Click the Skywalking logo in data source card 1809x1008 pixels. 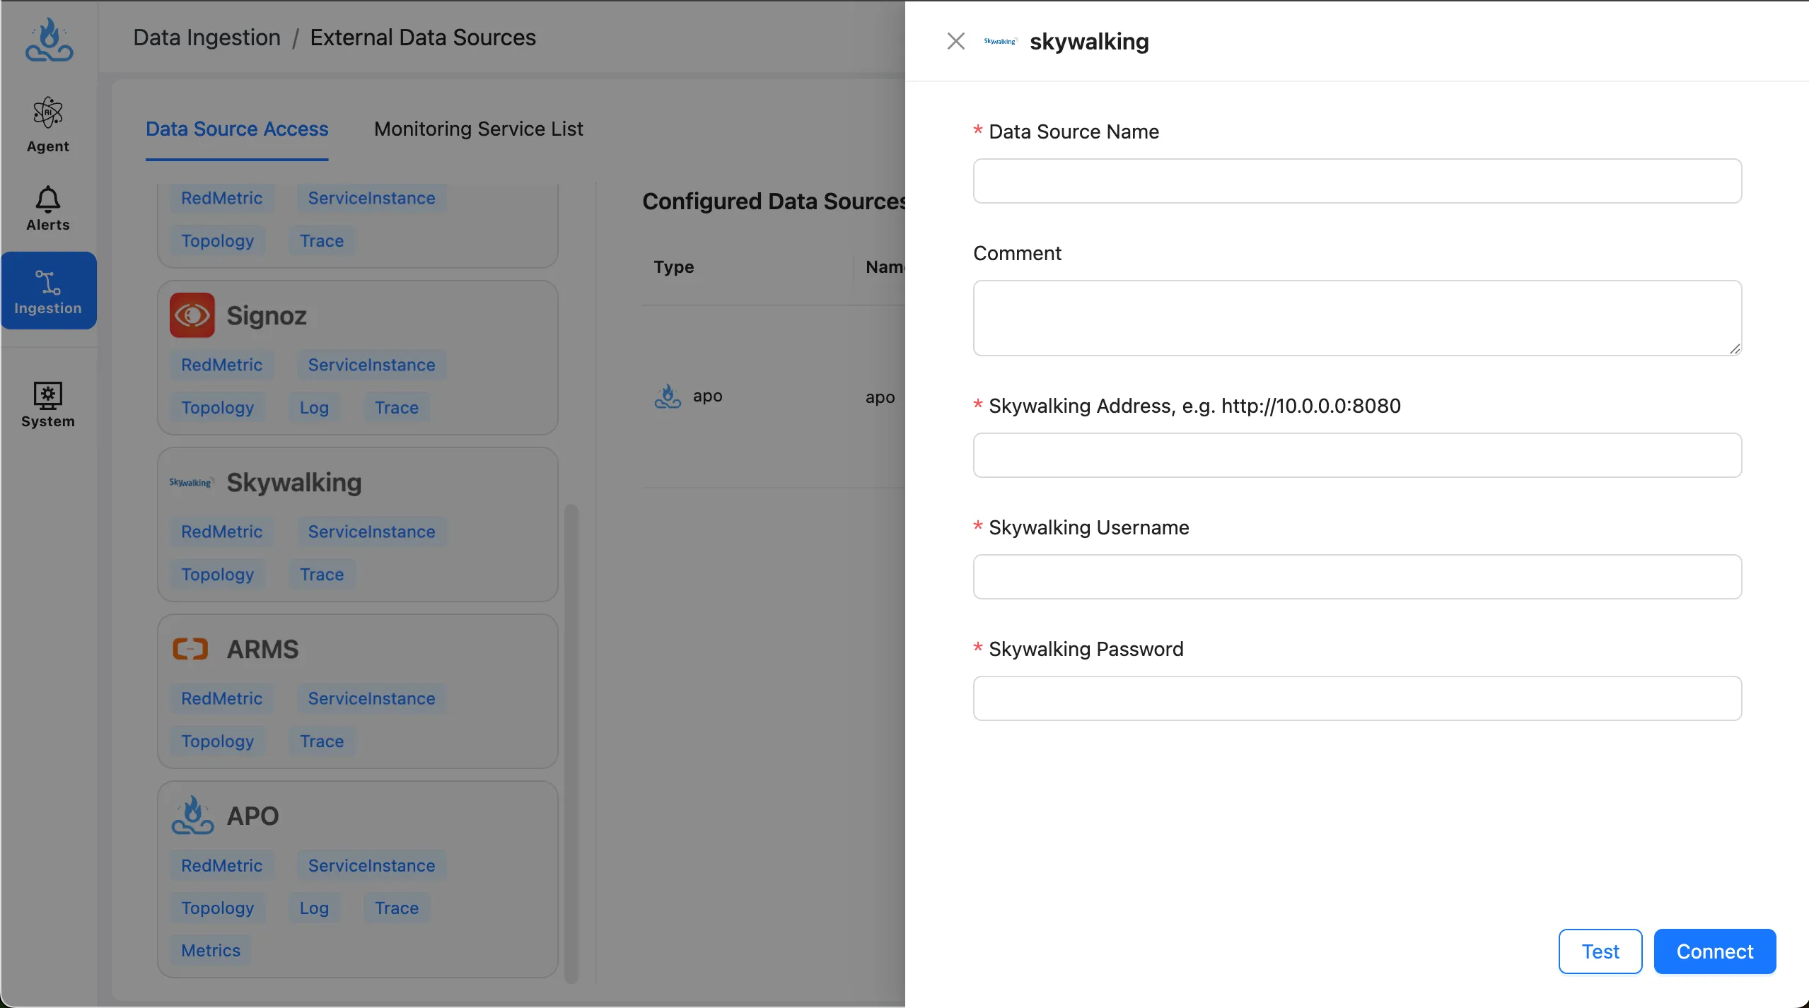point(191,483)
